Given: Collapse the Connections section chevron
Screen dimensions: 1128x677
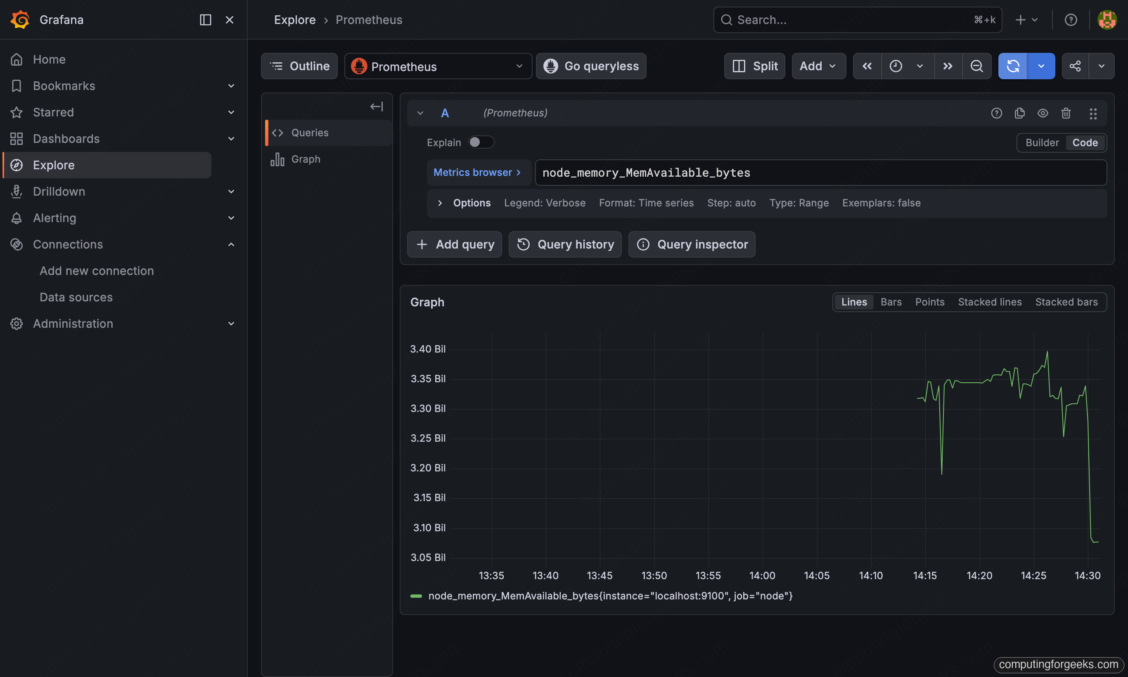Looking at the screenshot, I should [231, 244].
